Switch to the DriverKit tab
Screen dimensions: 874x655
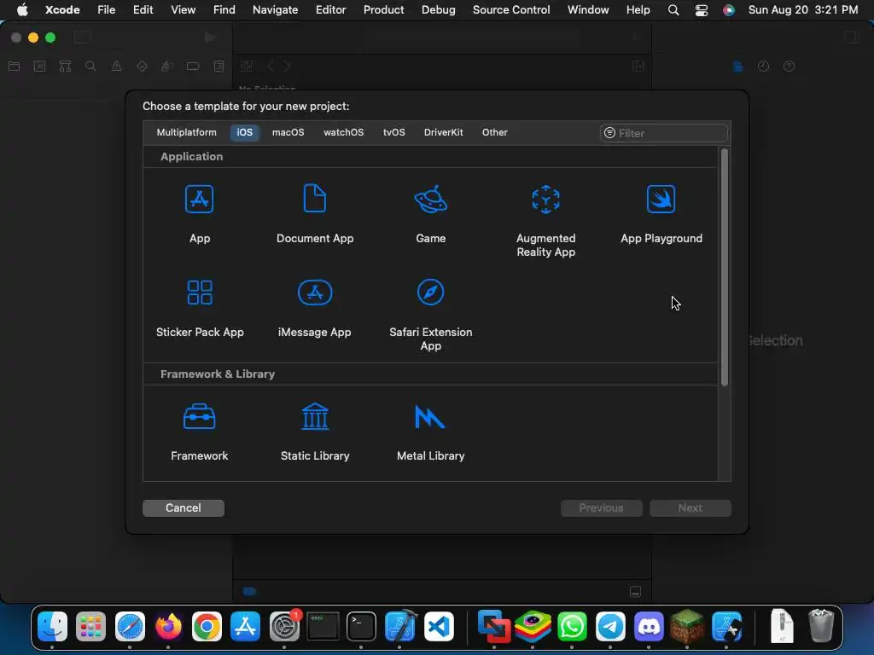(x=443, y=132)
